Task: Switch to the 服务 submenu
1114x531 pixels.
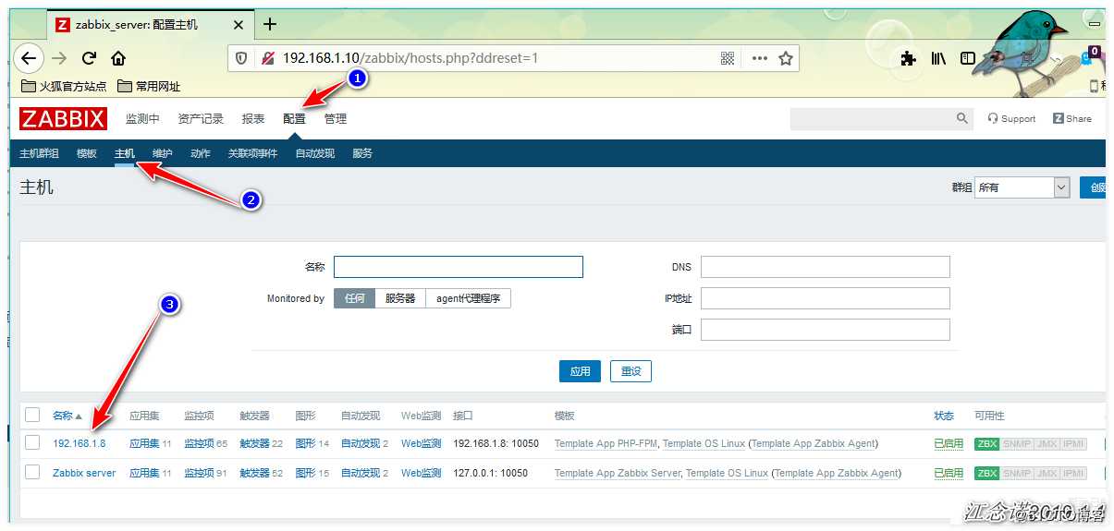Action: pyautogui.click(x=362, y=153)
